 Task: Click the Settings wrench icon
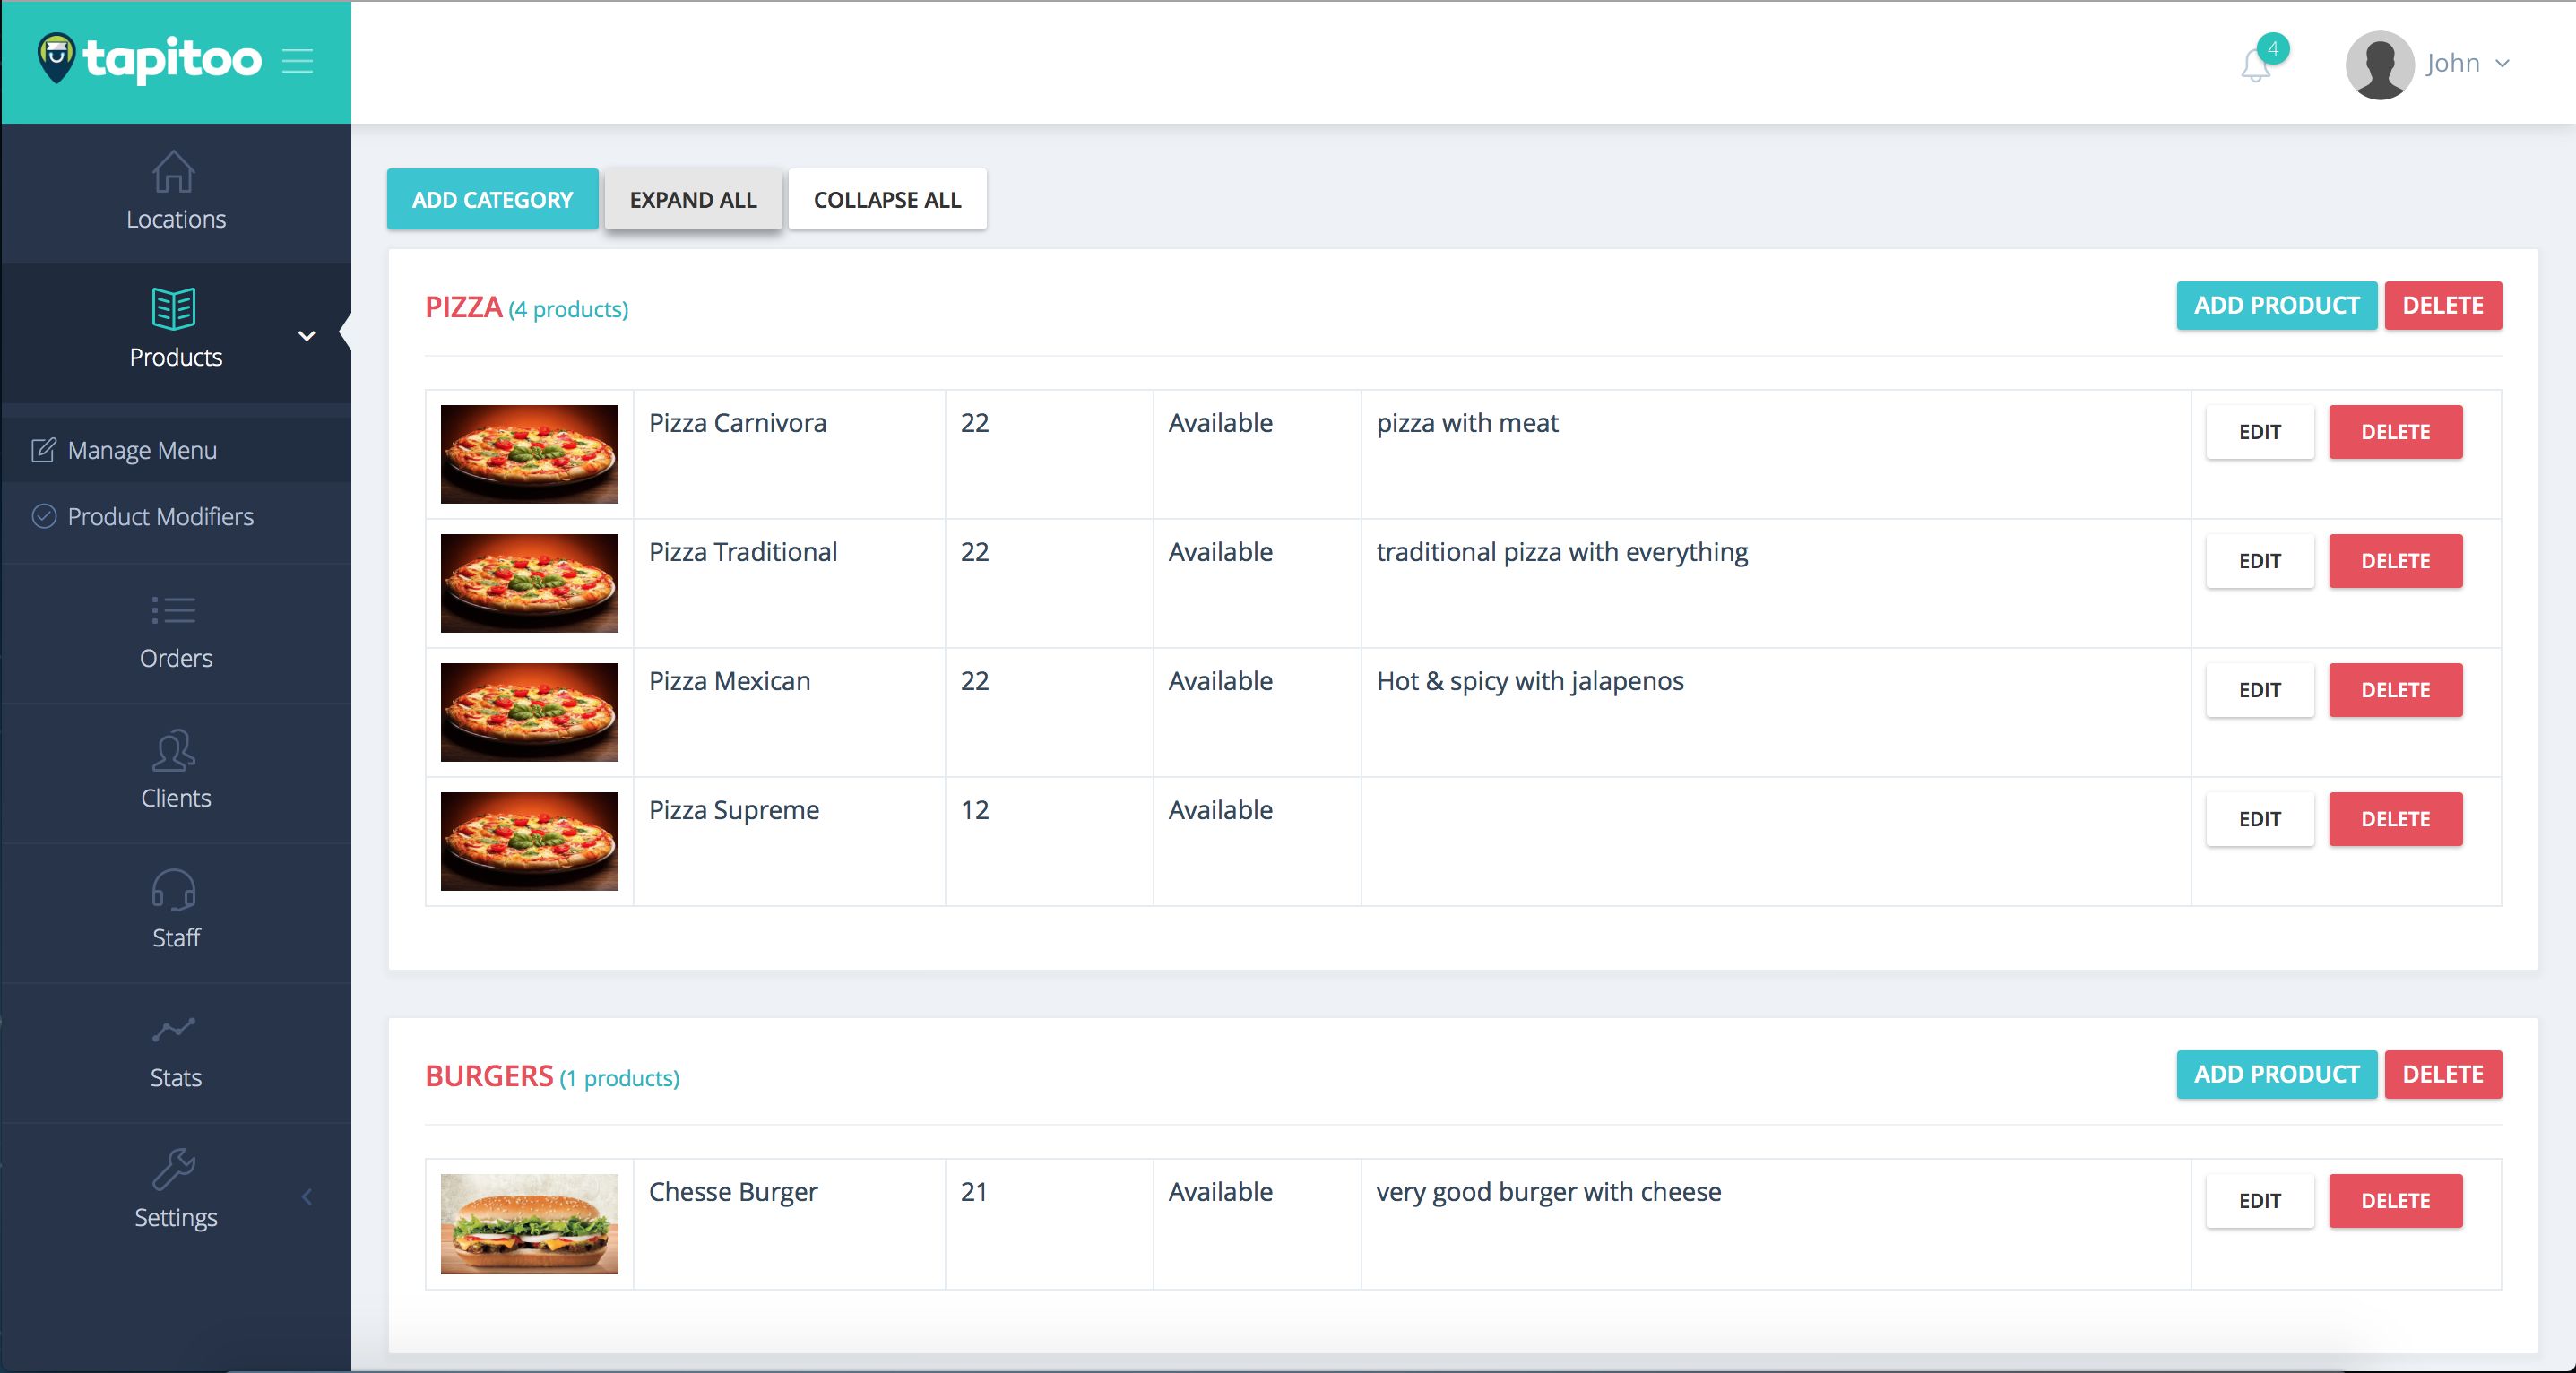[x=174, y=1169]
